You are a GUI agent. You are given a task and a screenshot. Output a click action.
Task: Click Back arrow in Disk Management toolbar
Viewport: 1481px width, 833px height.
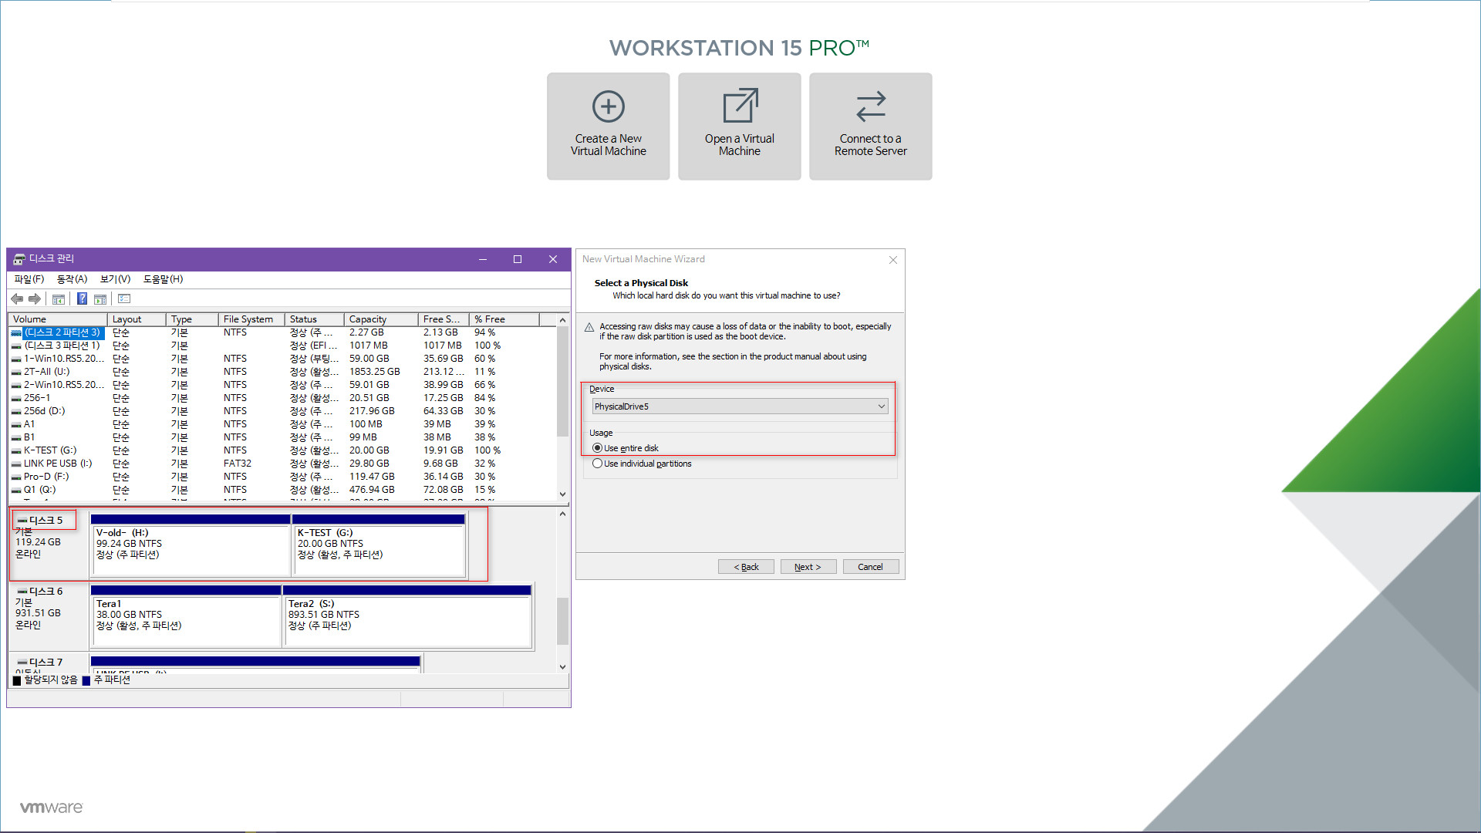click(x=17, y=299)
